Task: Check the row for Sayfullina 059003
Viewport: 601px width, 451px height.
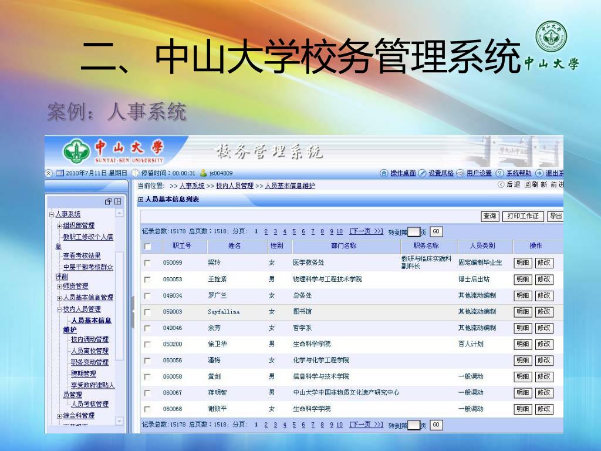Action: tap(147, 312)
